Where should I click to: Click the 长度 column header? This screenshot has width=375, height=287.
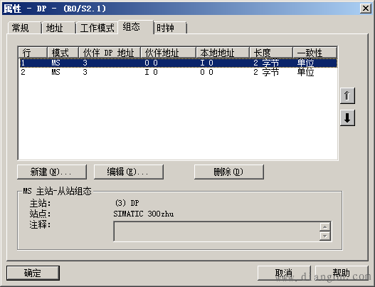[271, 53]
